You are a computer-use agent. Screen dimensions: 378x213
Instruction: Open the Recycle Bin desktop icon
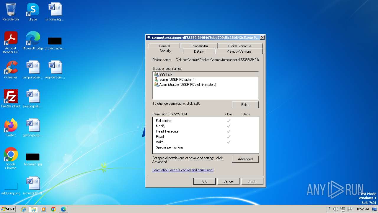(11, 12)
